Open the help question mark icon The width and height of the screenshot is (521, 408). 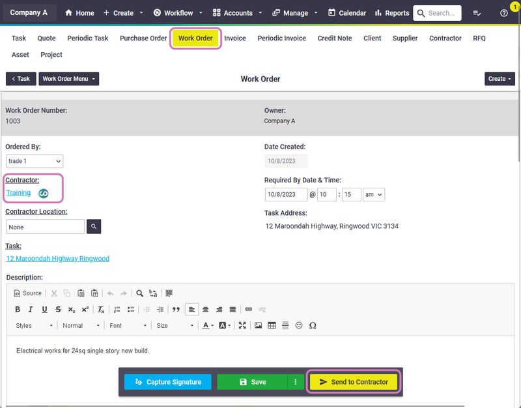click(x=503, y=13)
